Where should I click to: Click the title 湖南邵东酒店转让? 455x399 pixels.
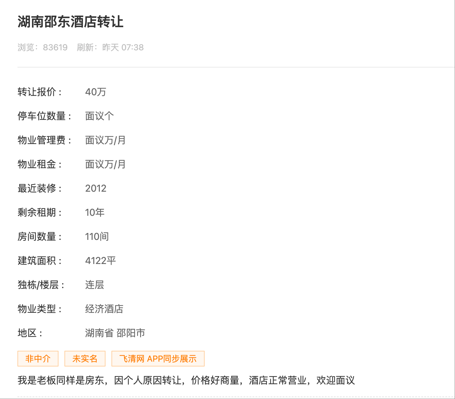[71, 22]
